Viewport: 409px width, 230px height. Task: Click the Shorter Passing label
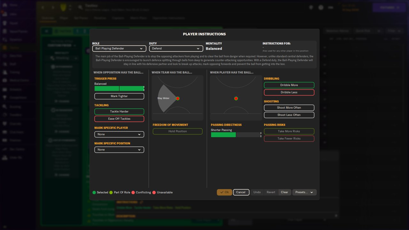tap(221, 130)
